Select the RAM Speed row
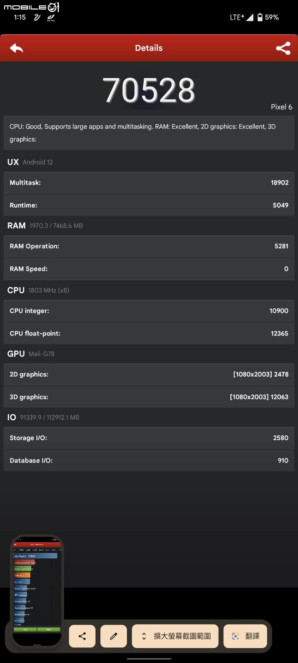Image resolution: width=298 pixels, height=663 pixels. [x=149, y=269]
